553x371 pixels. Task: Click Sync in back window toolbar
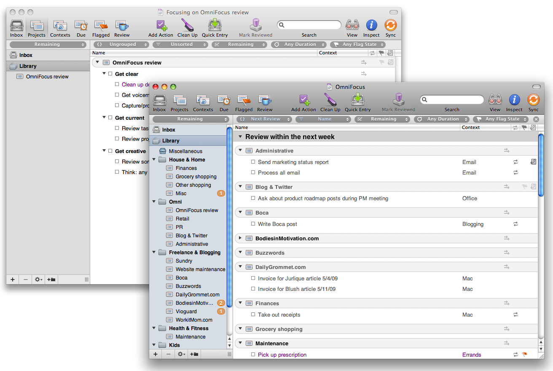point(391,28)
